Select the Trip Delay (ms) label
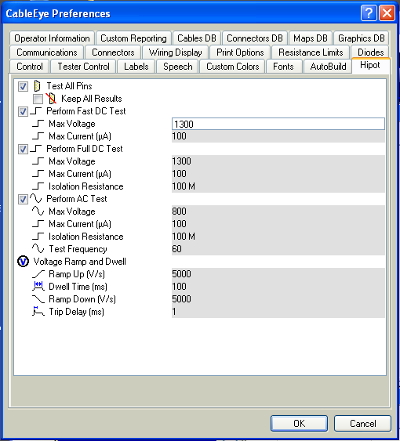The height and width of the screenshot is (441, 400). [x=76, y=312]
